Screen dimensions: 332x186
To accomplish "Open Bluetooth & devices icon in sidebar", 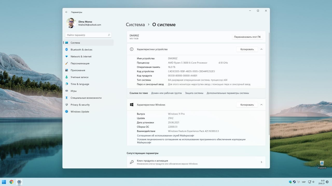I will click(x=67, y=50).
